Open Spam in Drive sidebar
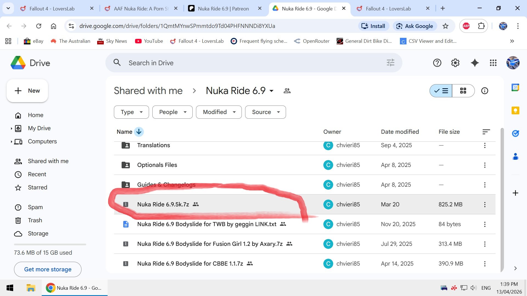 [x=29, y=207]
